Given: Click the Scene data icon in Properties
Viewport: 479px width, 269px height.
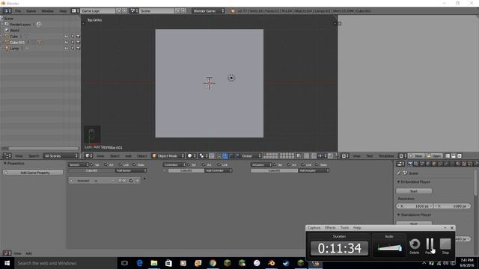Looking at the screenshot, I should pos(406,173).
